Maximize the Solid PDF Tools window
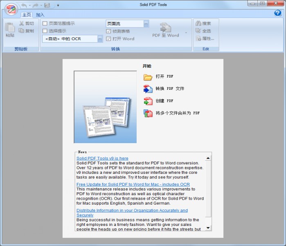The height and width of the screenshot is (246, 286). (262, 3)
